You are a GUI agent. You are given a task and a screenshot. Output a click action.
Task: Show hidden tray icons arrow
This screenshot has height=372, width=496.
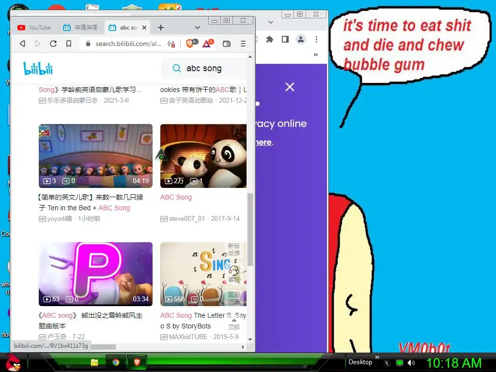pos(387,363)
